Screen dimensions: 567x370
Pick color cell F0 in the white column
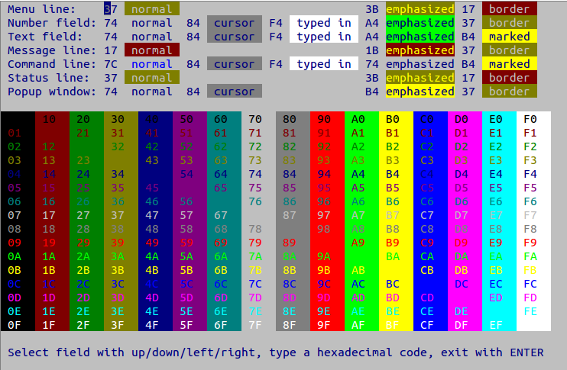click(530, 119)
